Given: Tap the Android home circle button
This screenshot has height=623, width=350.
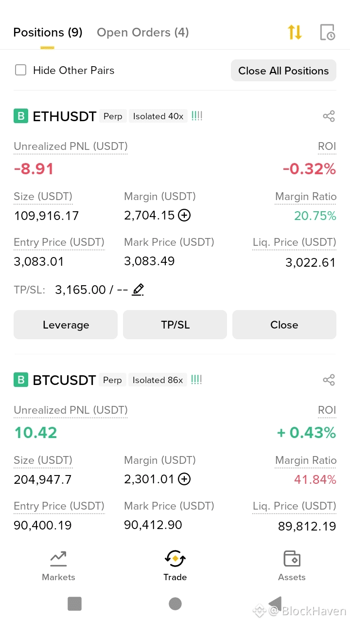Looking at the screenshot, I should [175, 604].
